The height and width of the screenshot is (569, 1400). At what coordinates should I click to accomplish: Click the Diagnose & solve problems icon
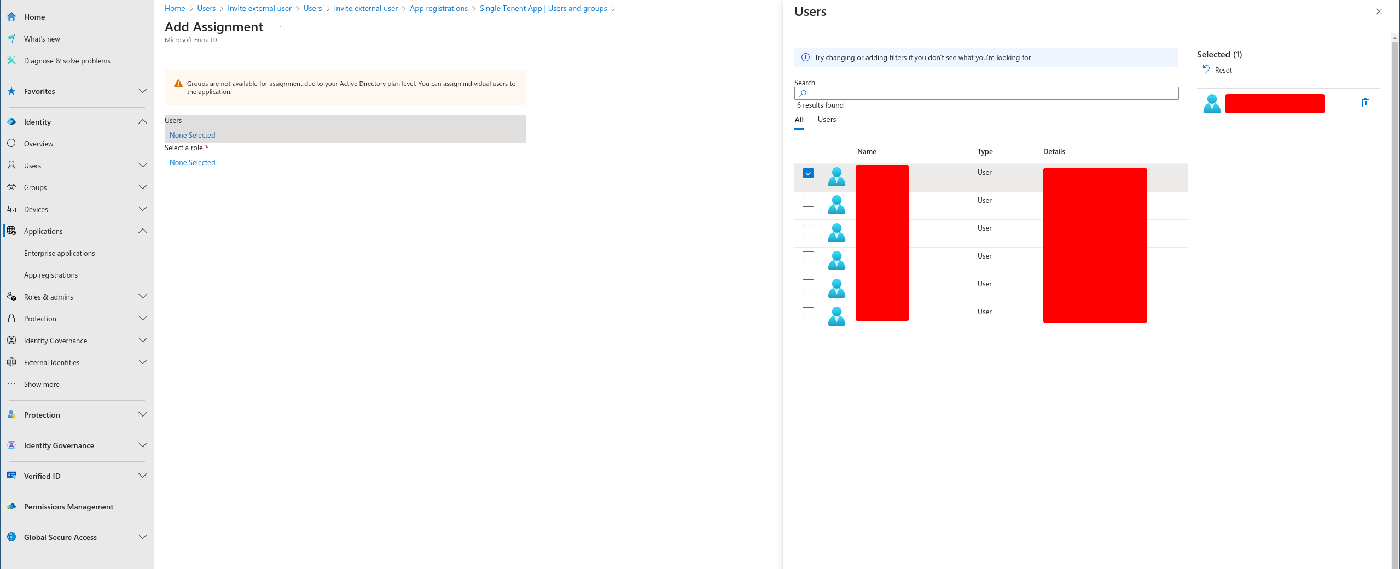[x=11, y=61]
